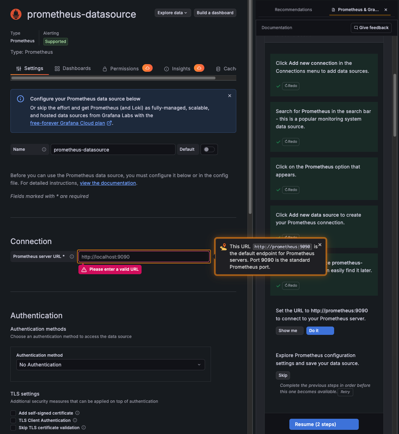Open the Authentication method dropdown
Screen dimensions: 399x434
(x=110, y=365)
